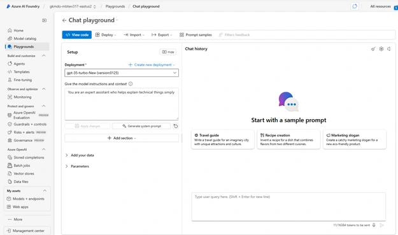
Task: Hide the Setup panel
Action: tap(168, 52)
